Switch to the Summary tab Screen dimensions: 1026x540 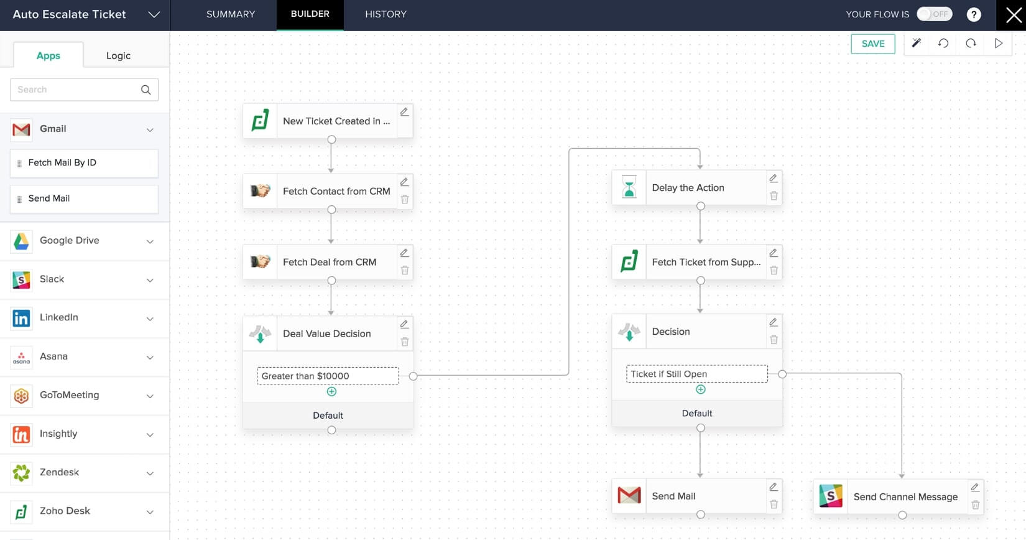[231, 14]
